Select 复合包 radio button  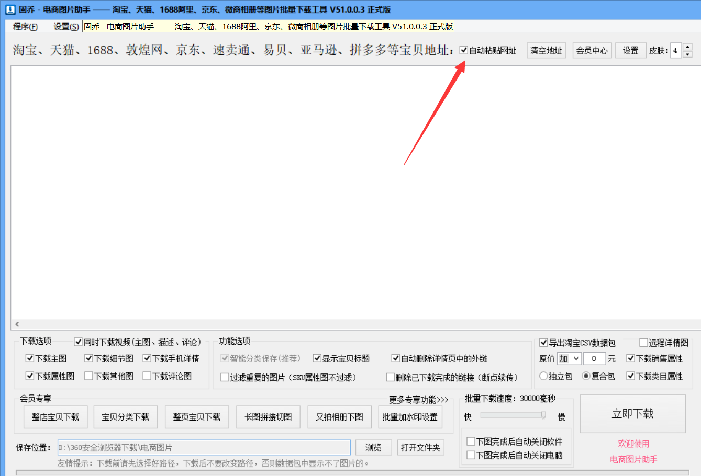point(586,376)
